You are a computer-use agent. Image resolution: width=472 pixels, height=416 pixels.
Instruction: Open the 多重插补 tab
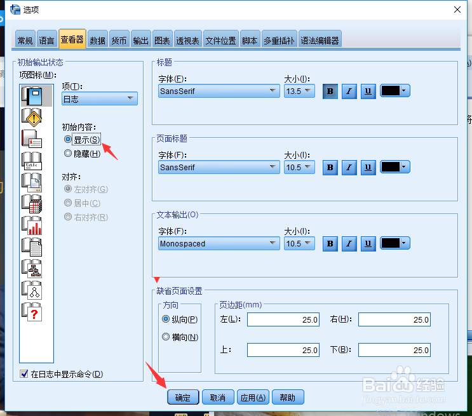(279, 40)
